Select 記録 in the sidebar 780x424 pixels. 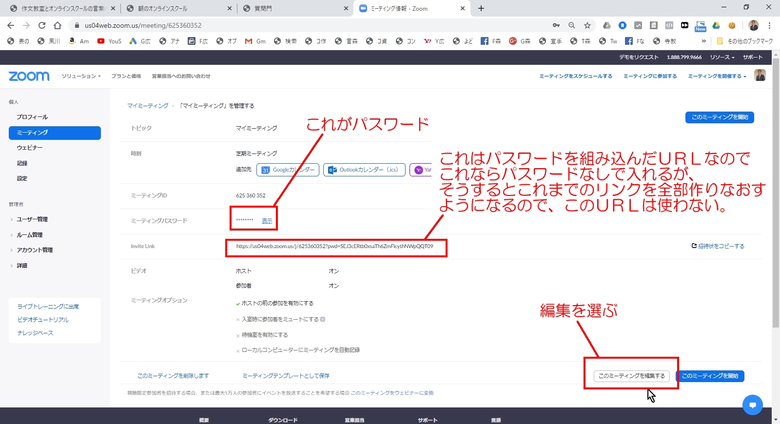click(22, 163)
